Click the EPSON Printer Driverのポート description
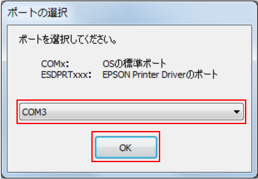The image size is (258, 179). click(x=160, y=75)
